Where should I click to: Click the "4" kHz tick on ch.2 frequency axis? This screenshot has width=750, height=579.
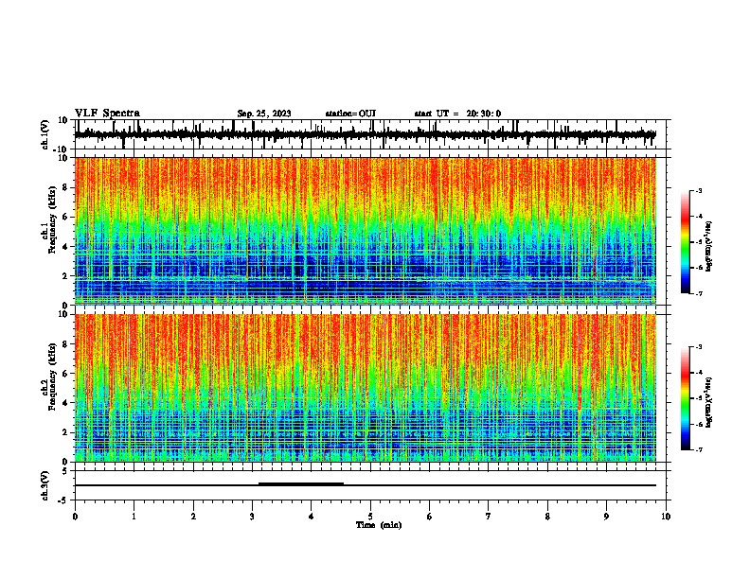[x=66, y=403]
